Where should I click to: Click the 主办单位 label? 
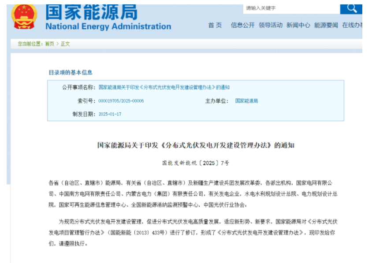tap(217, 101)
